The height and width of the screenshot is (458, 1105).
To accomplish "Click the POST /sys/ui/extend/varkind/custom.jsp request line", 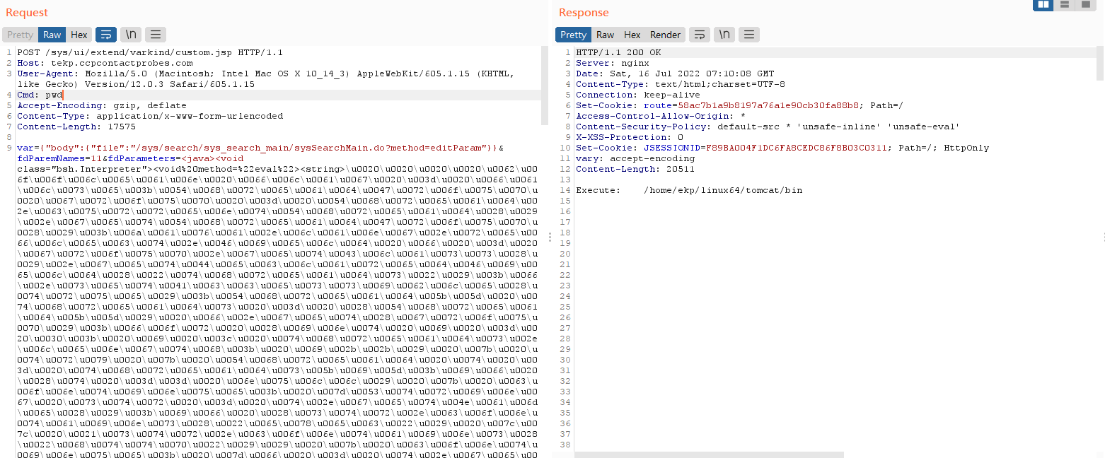I will [x=150, y=52].
